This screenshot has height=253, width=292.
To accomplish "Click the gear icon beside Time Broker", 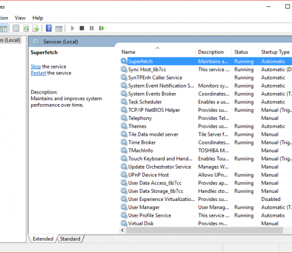I will [x=124, y=142].
